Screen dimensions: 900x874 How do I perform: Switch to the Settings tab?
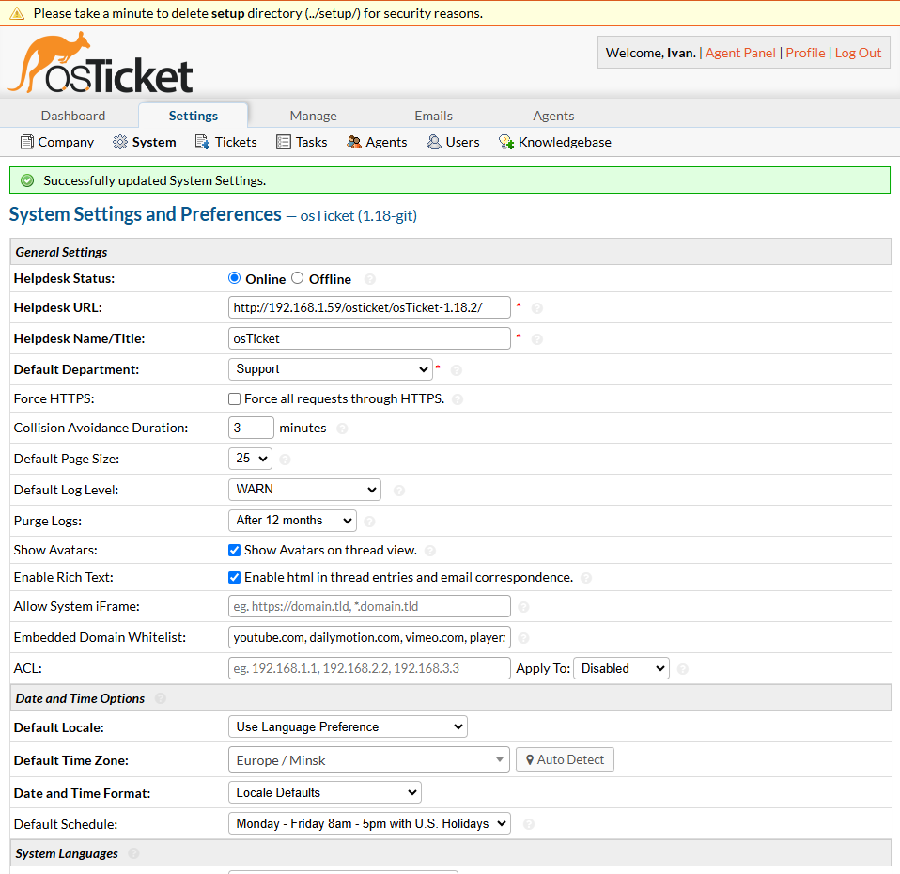(x=194, y=116)
